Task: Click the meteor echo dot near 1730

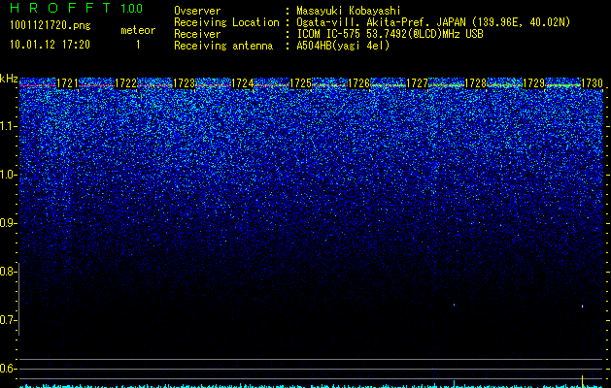Action: click(582, 307)
